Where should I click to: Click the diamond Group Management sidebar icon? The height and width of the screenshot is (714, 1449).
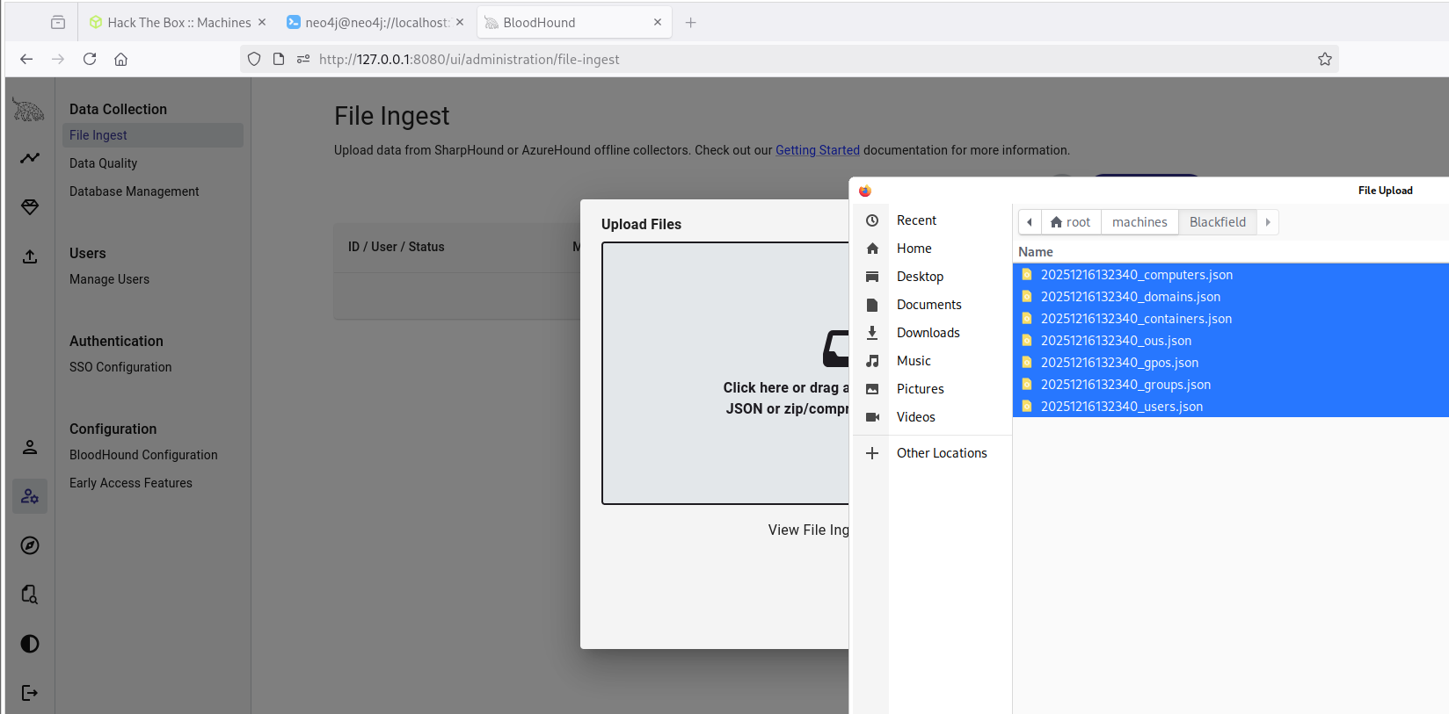coord(30,207)
